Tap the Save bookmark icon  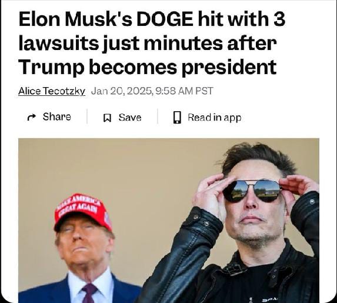(107, 118)
